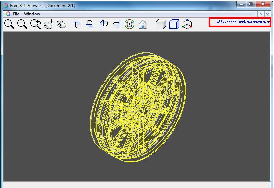Switch to top plane view
274x188 pixels.
[x=77, y=24]
